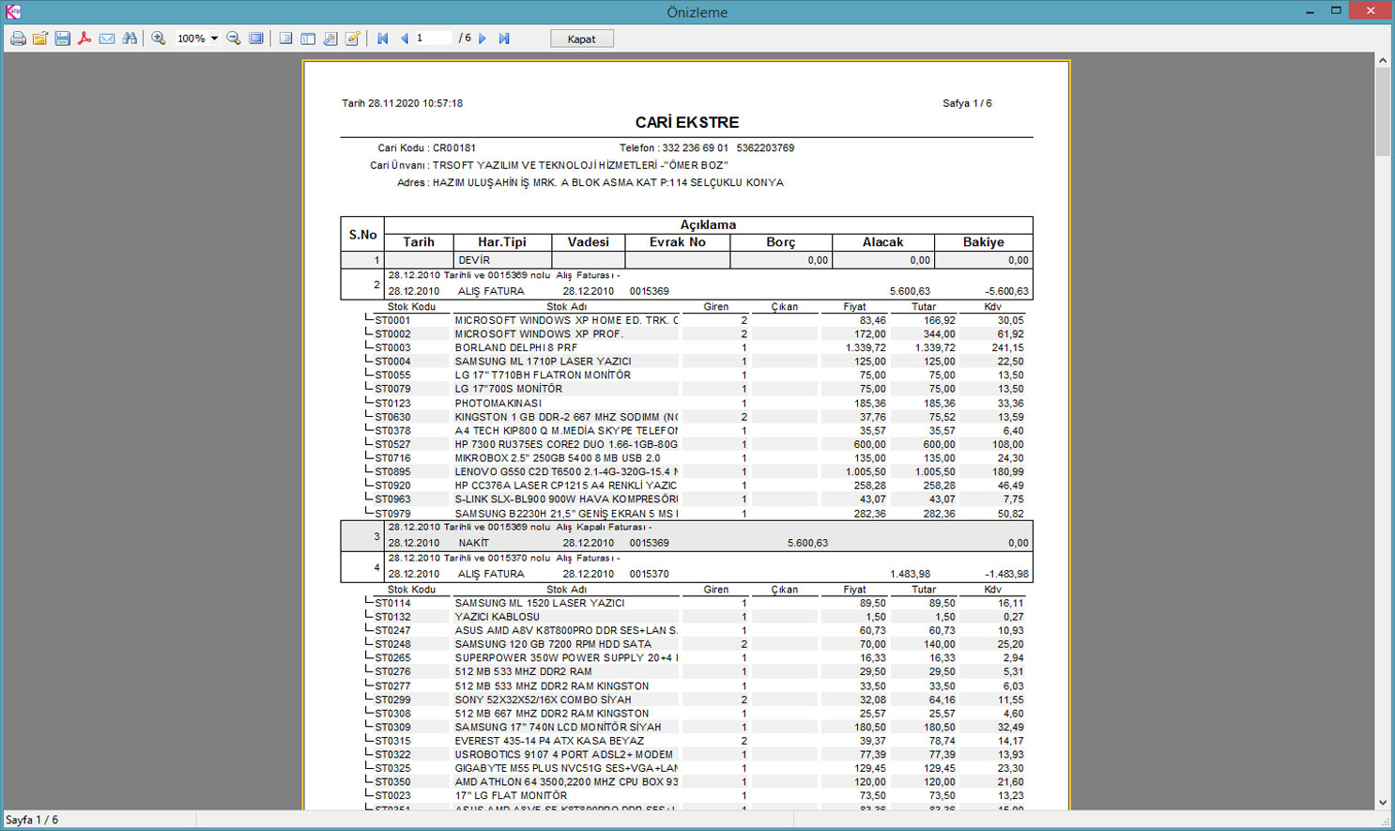
Task: Click the scrollbar down arrow
Action: [1383, 802]
